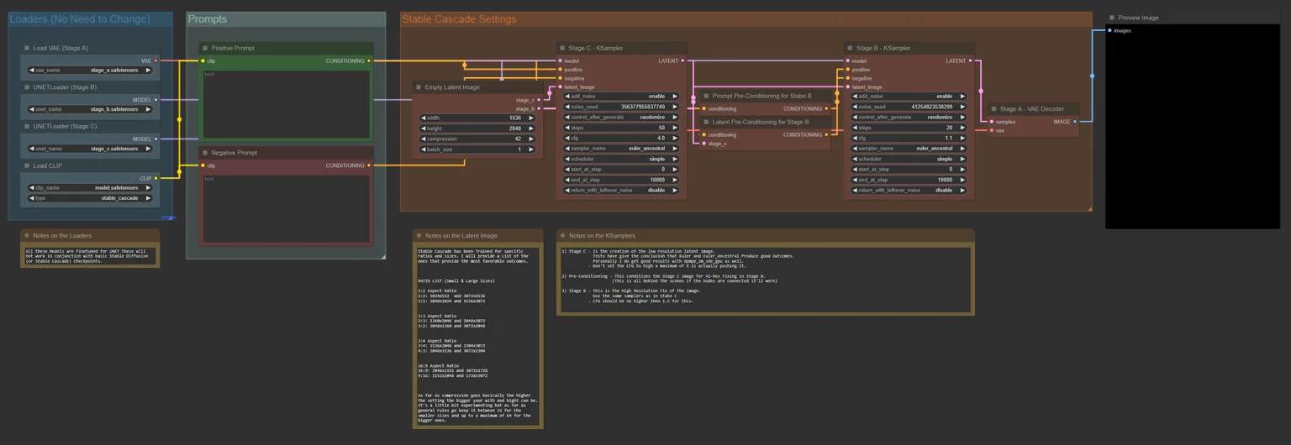The height and width of the screenshot is (445, 1291).
Task: Decrease height with its left arrow
Action: [424, 128]
